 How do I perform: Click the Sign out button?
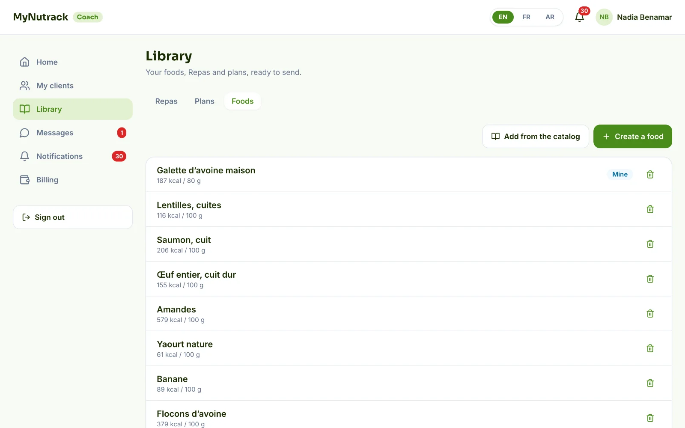[x=73, y=217]
